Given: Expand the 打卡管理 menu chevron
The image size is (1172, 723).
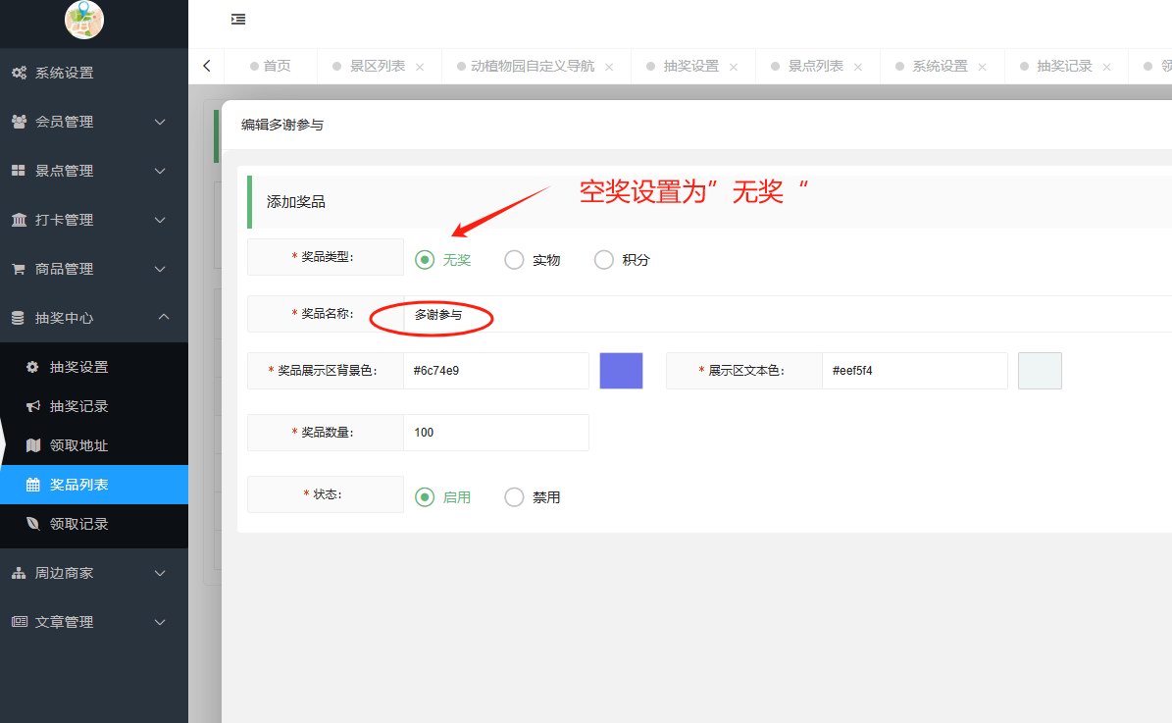Looking at the screenshot, I should pos(160,220).
